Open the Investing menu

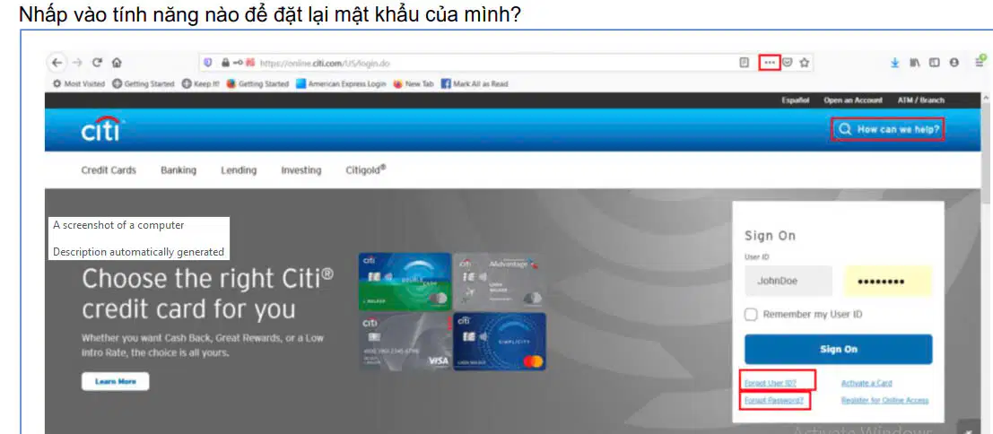(301, 170)
